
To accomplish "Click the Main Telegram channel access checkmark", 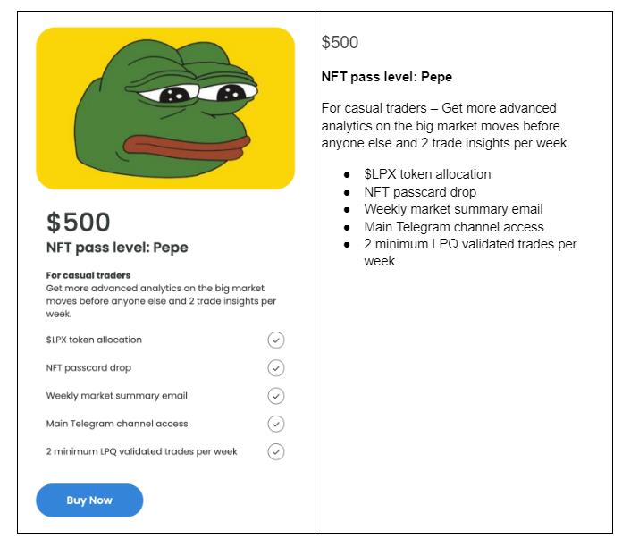I will pyautogui.click(x=275, y=424).
